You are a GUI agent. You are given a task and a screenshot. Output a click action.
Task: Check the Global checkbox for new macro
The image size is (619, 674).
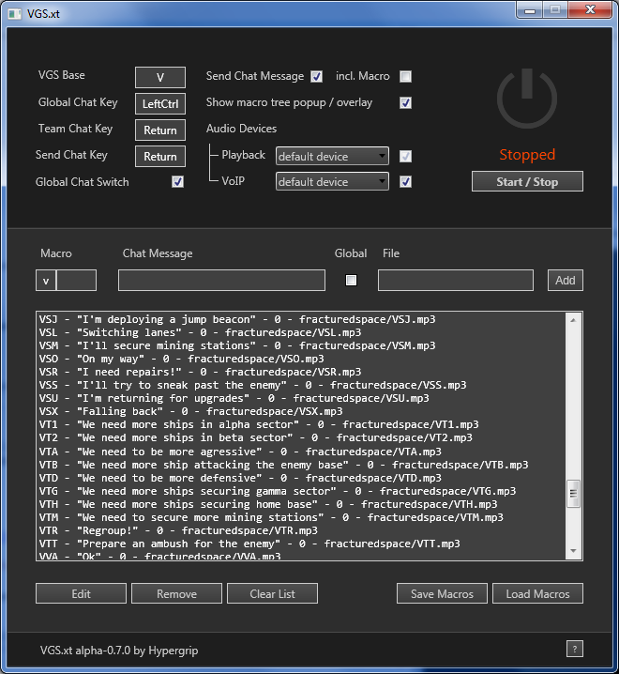[352, 281]
